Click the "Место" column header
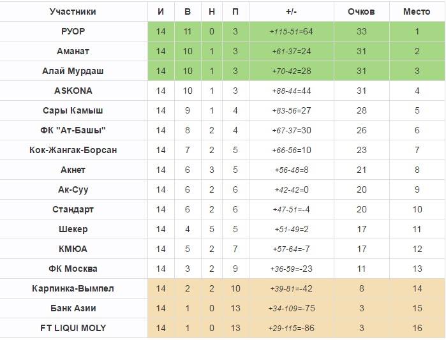The width and height of the screenshot is (446, 340). [x=417, y=11]
